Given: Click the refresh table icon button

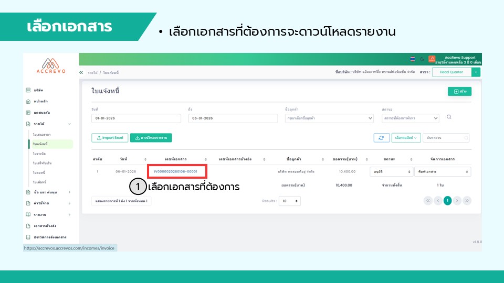Looking at the screenshot, I should click(381, 138).
